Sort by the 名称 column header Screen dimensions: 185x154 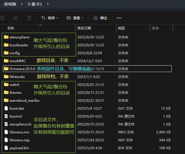tap(11, 28)
